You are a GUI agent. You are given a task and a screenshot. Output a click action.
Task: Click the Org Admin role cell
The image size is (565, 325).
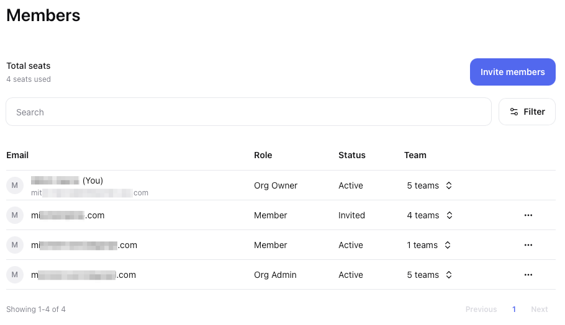275,275
